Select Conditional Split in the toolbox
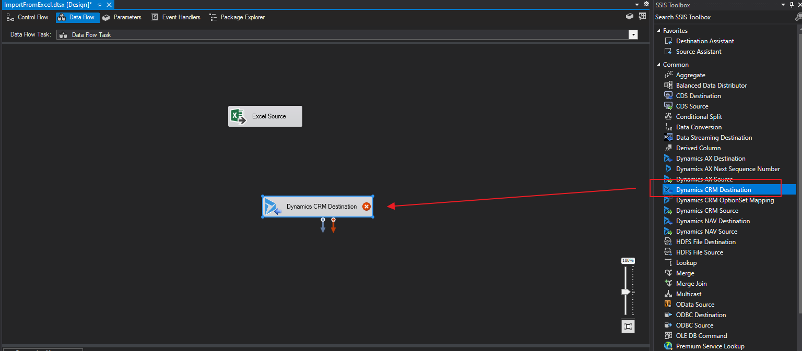This screenshot has height=351, width=802. 699,117
